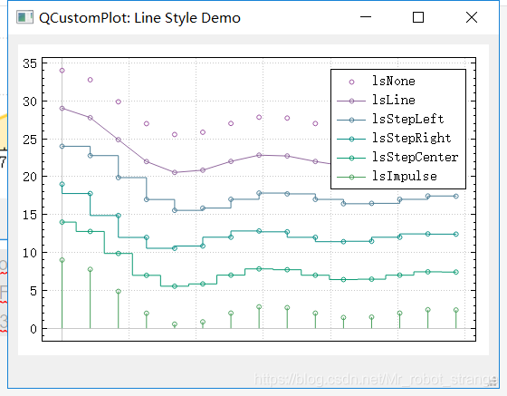
Task: Click the window title 'QCustomPlot: Line Style Demo'
Action: tap(139, 18)
